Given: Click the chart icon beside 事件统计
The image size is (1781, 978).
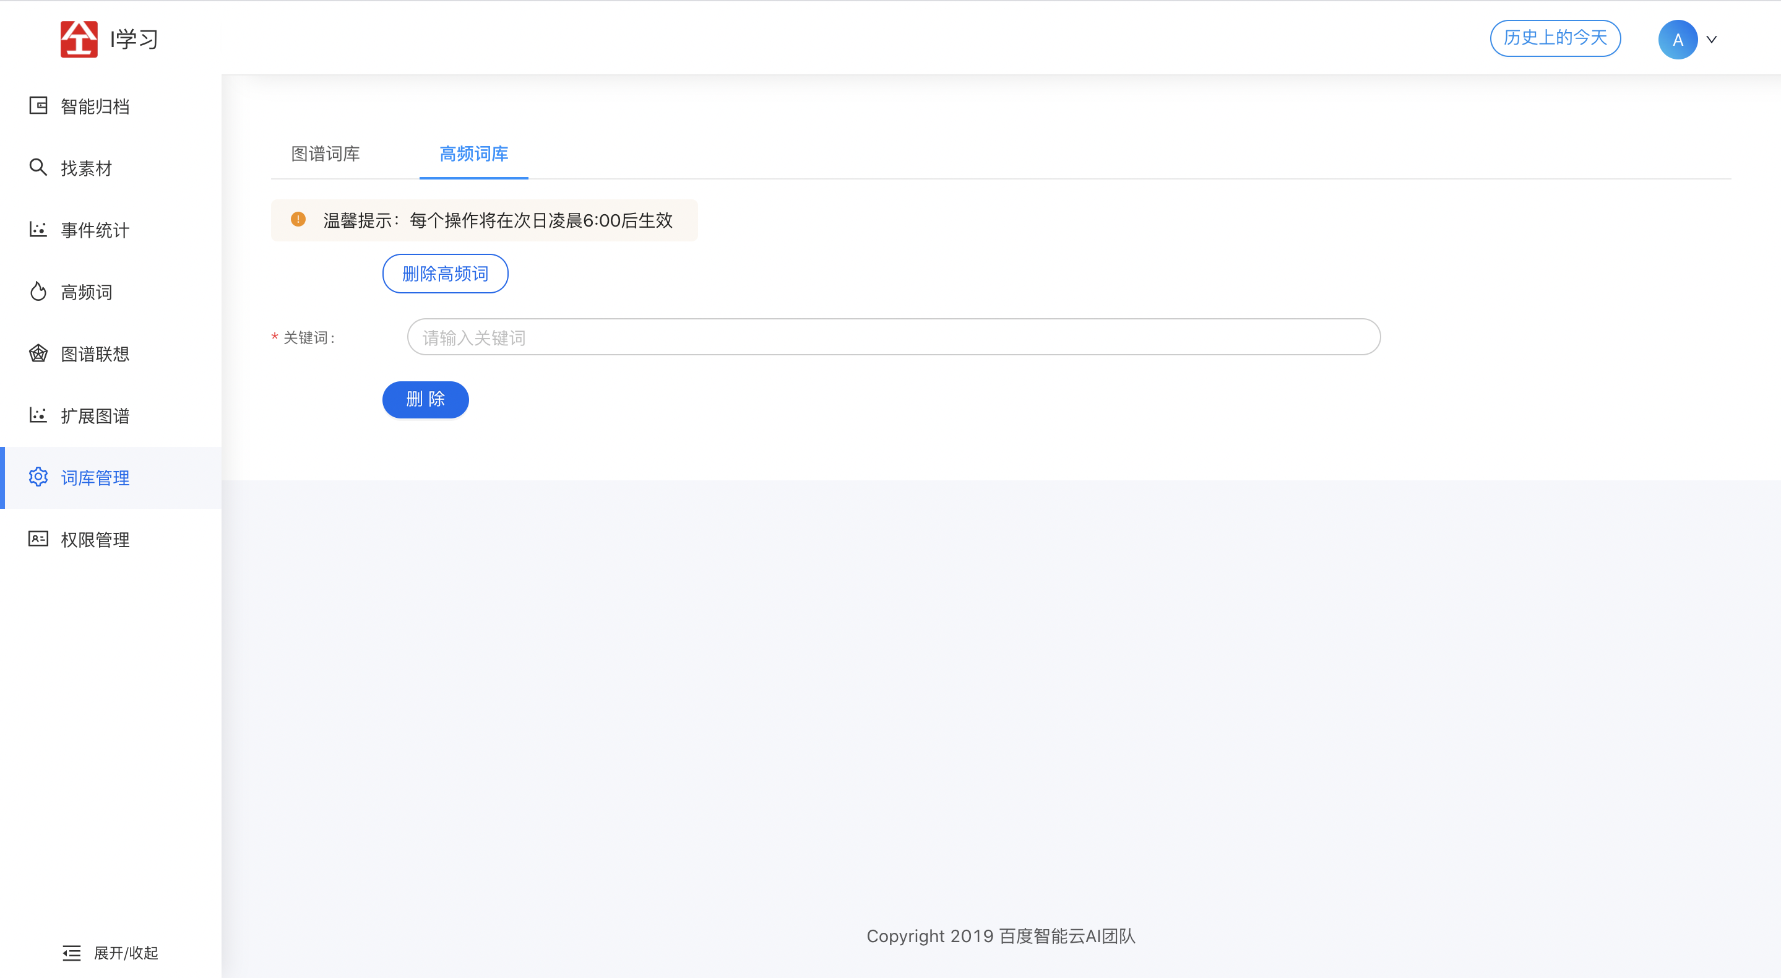Looking at the screenshot, I should point(38,230).
